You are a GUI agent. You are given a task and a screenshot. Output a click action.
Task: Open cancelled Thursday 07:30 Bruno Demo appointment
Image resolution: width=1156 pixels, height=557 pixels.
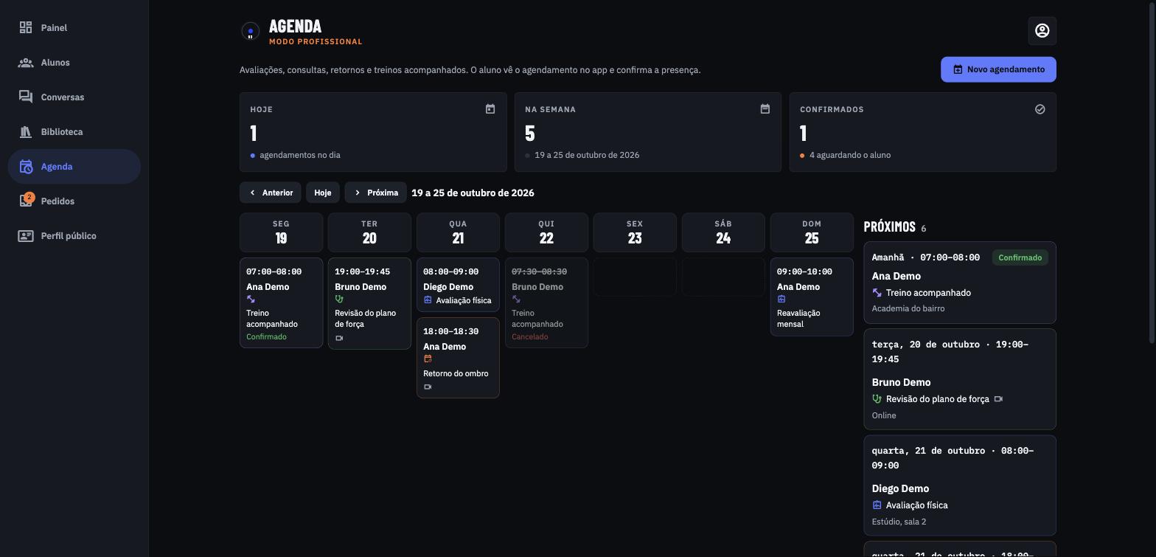(546, 303)
